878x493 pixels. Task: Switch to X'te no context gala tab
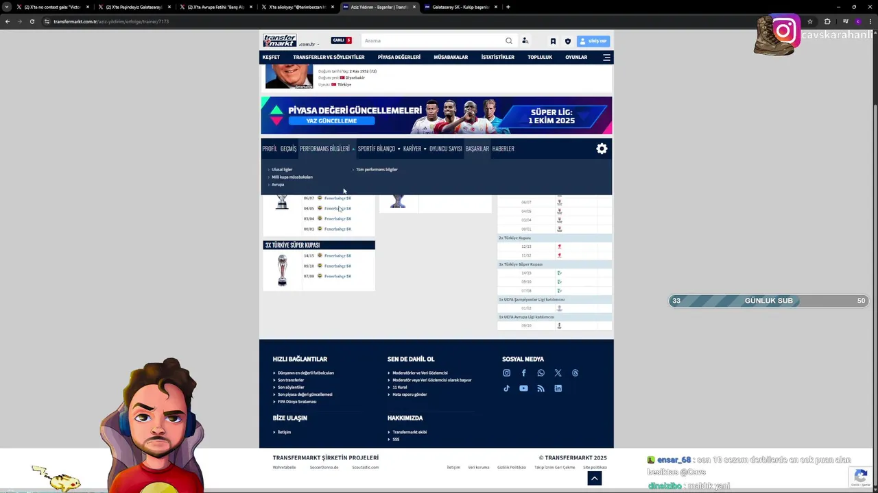pos(52,7)
